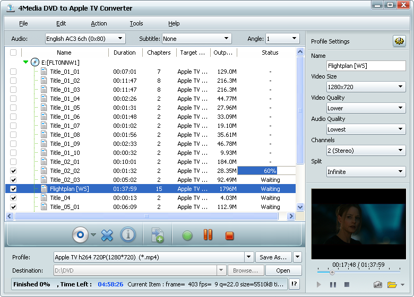The image size is (414, 297).
Task: Uncheck the Title_02_02 checkbox
Action: click(13, 171)
